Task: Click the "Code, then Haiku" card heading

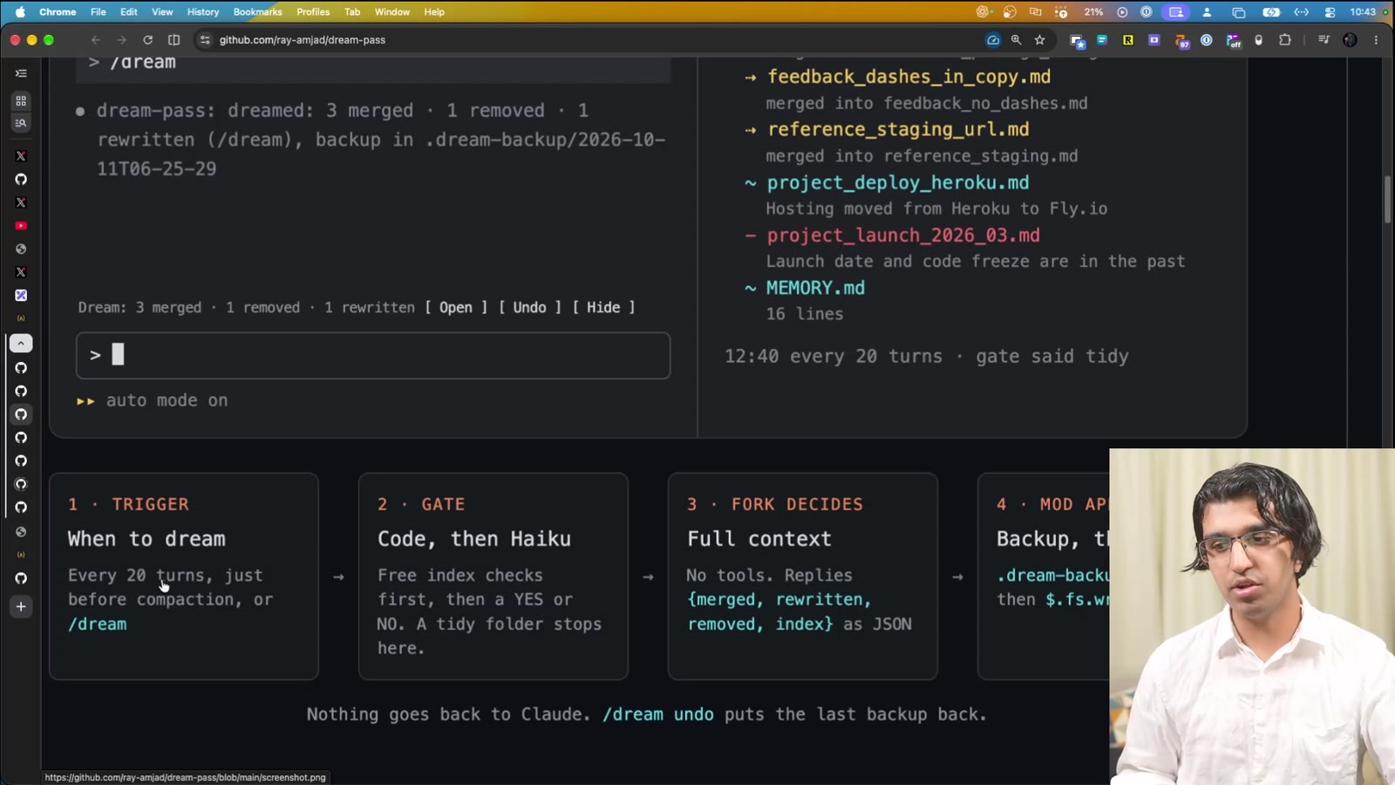Action: coord(474,539)
